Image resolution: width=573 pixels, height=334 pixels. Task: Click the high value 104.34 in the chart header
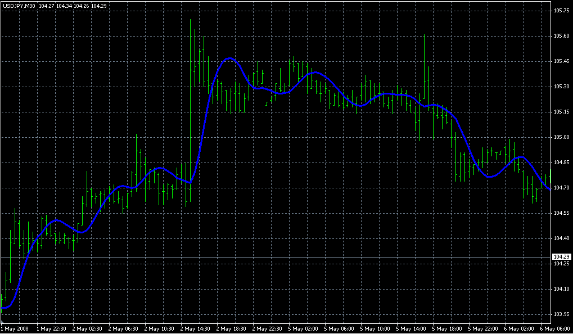(64, 6)
